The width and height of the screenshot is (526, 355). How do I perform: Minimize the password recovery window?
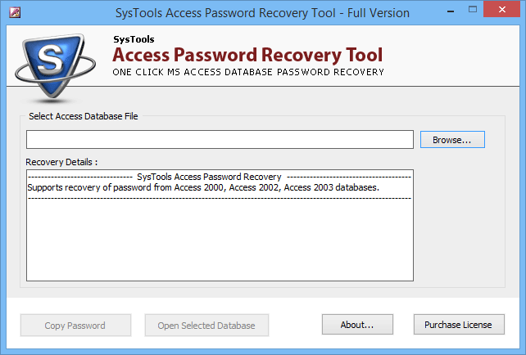tap(451, 11)
